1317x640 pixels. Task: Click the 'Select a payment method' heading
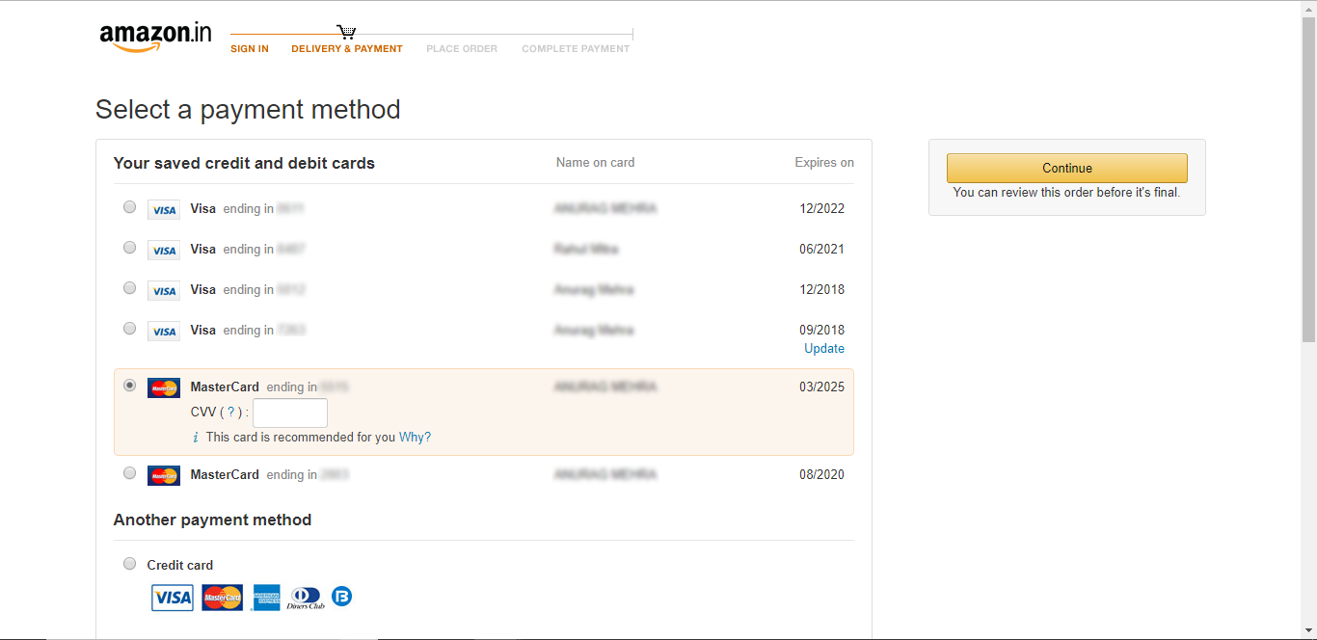click(x=248, y=110)
